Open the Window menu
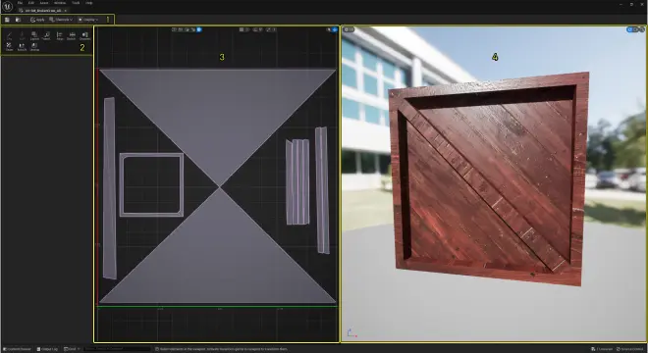Image resolution: width=648 pixels, height=353 pixels. click(x=60, y=3)
